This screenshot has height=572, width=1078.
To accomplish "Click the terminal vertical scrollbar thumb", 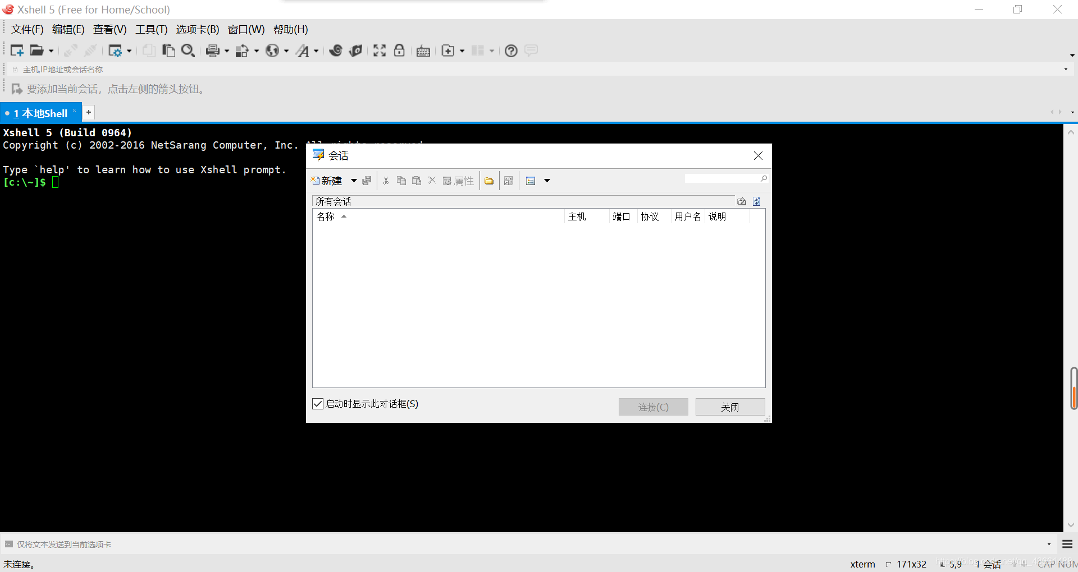I will (x=1074, y=389).
